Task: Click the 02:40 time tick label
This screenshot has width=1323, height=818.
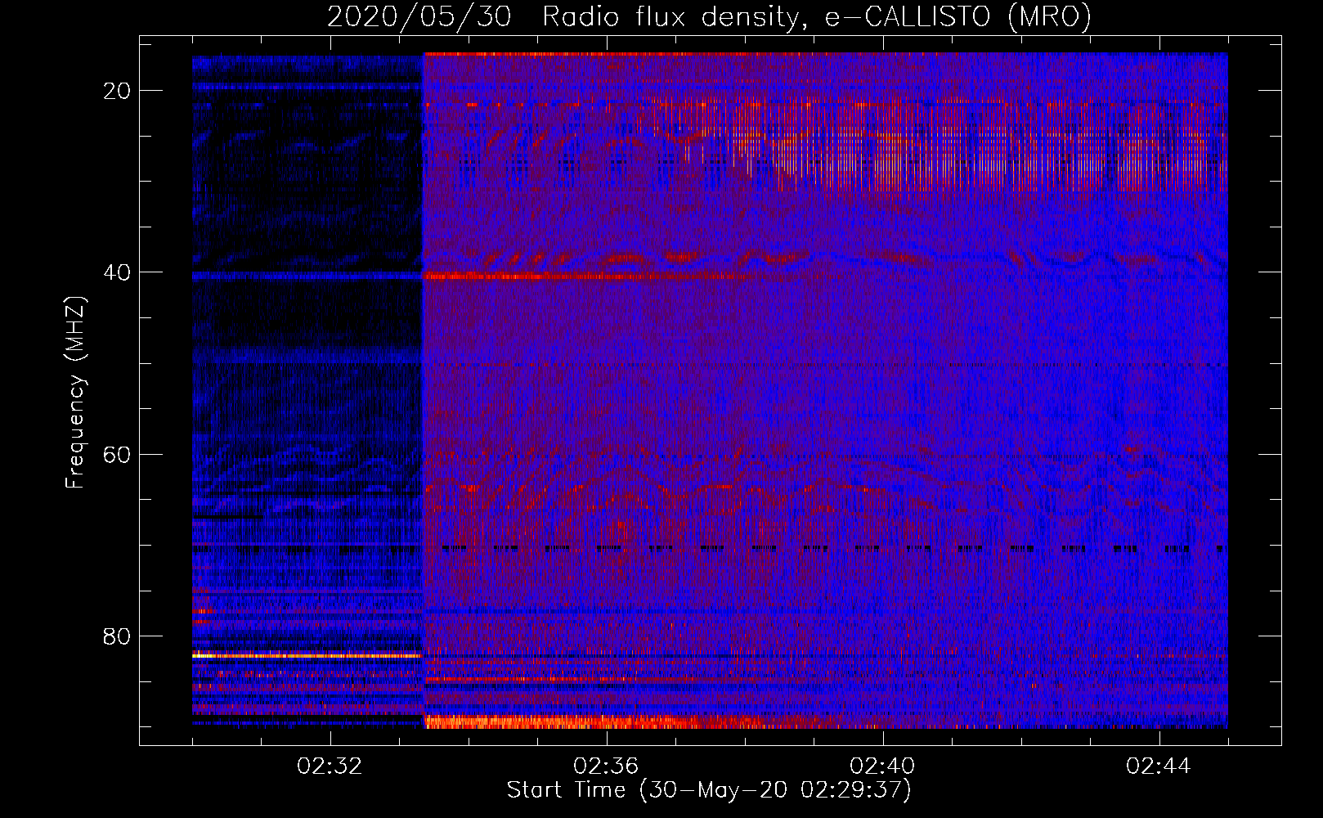Action: 882,766
